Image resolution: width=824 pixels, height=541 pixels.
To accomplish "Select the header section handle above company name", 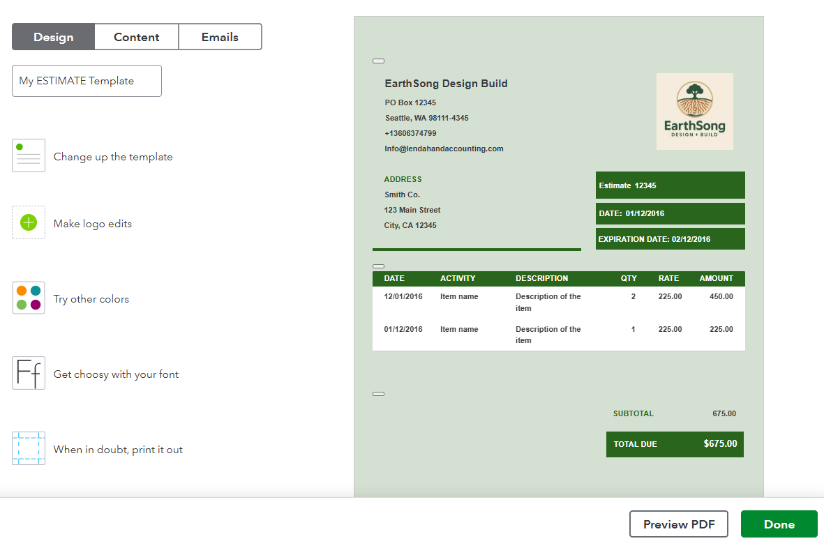I will (x=378, y=61).
